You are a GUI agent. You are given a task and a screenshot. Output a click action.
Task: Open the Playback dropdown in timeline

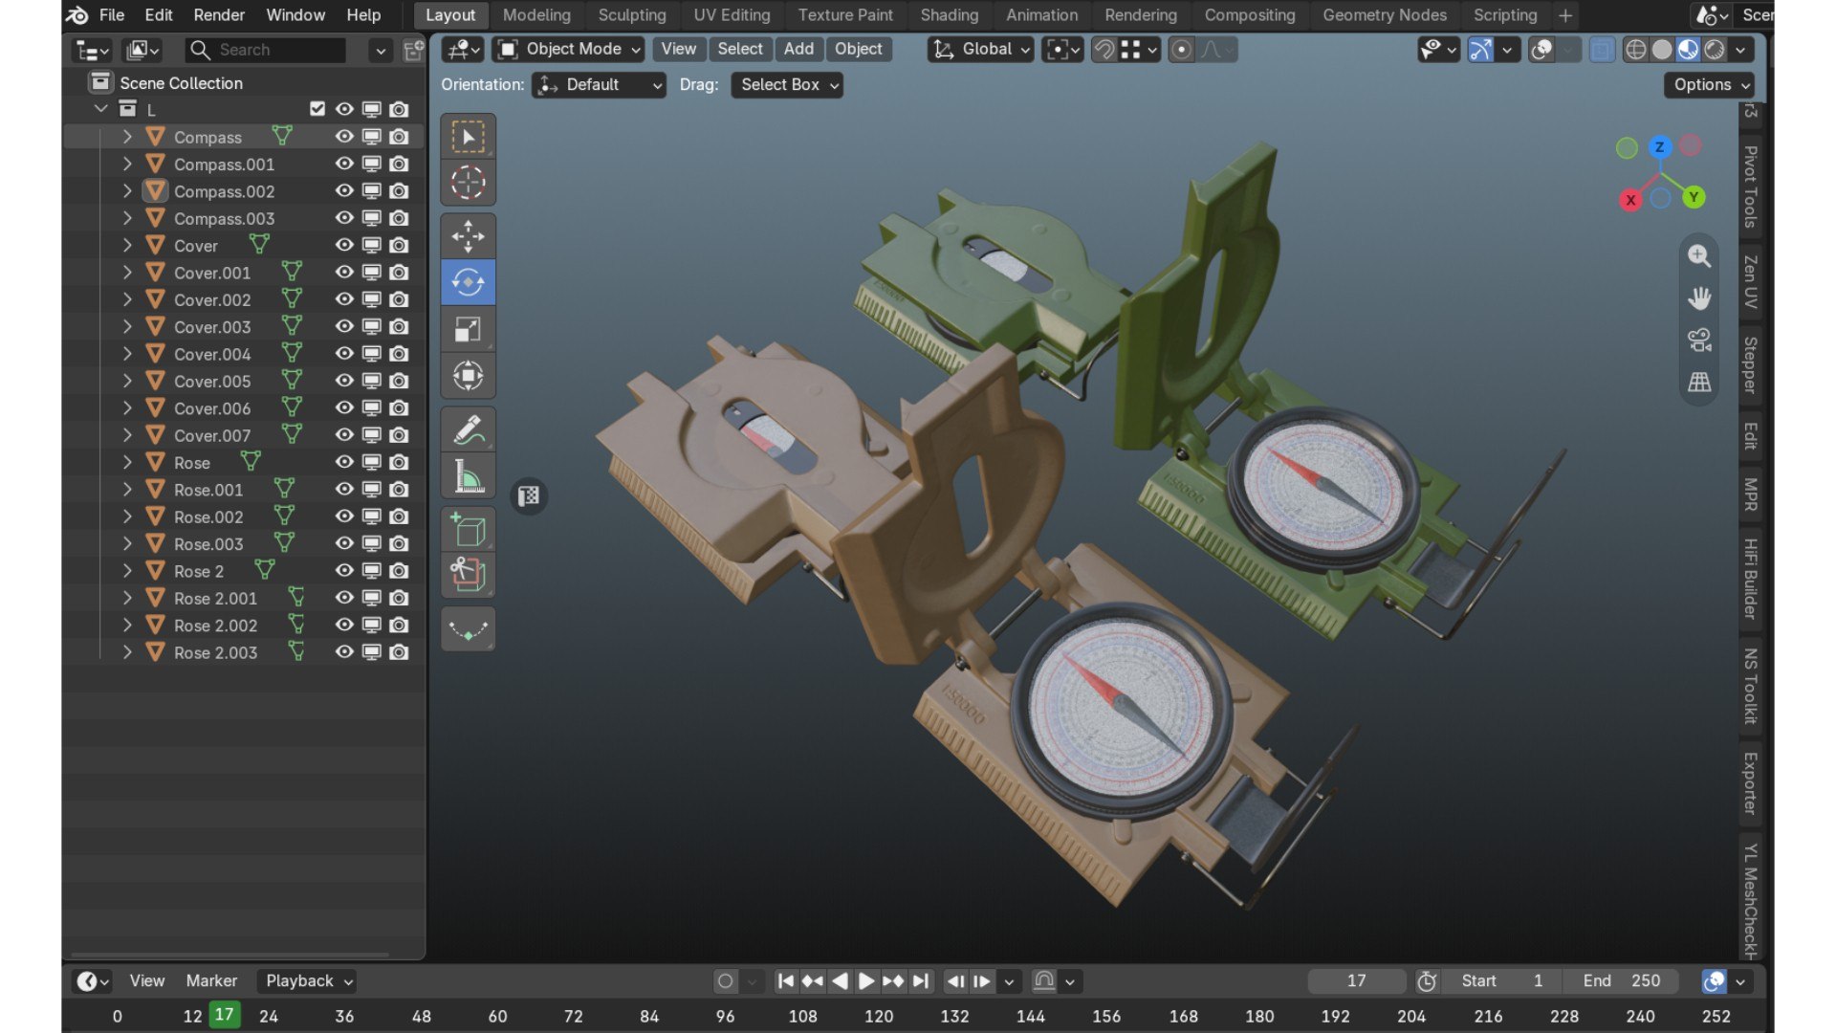307,981
